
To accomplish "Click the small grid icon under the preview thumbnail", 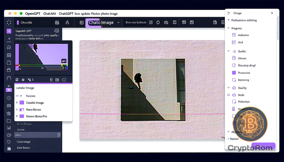I will point(17,80).
